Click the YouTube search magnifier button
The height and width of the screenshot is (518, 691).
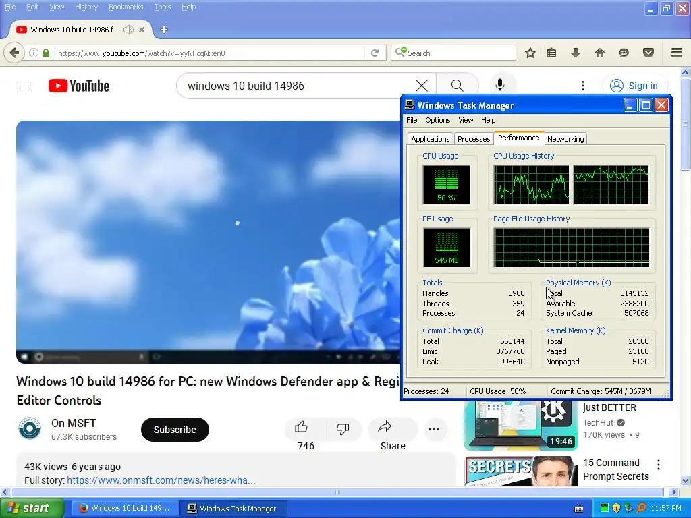[x=458, y=86]
